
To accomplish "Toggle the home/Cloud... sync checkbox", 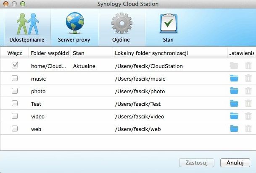I will coord(15,66).
